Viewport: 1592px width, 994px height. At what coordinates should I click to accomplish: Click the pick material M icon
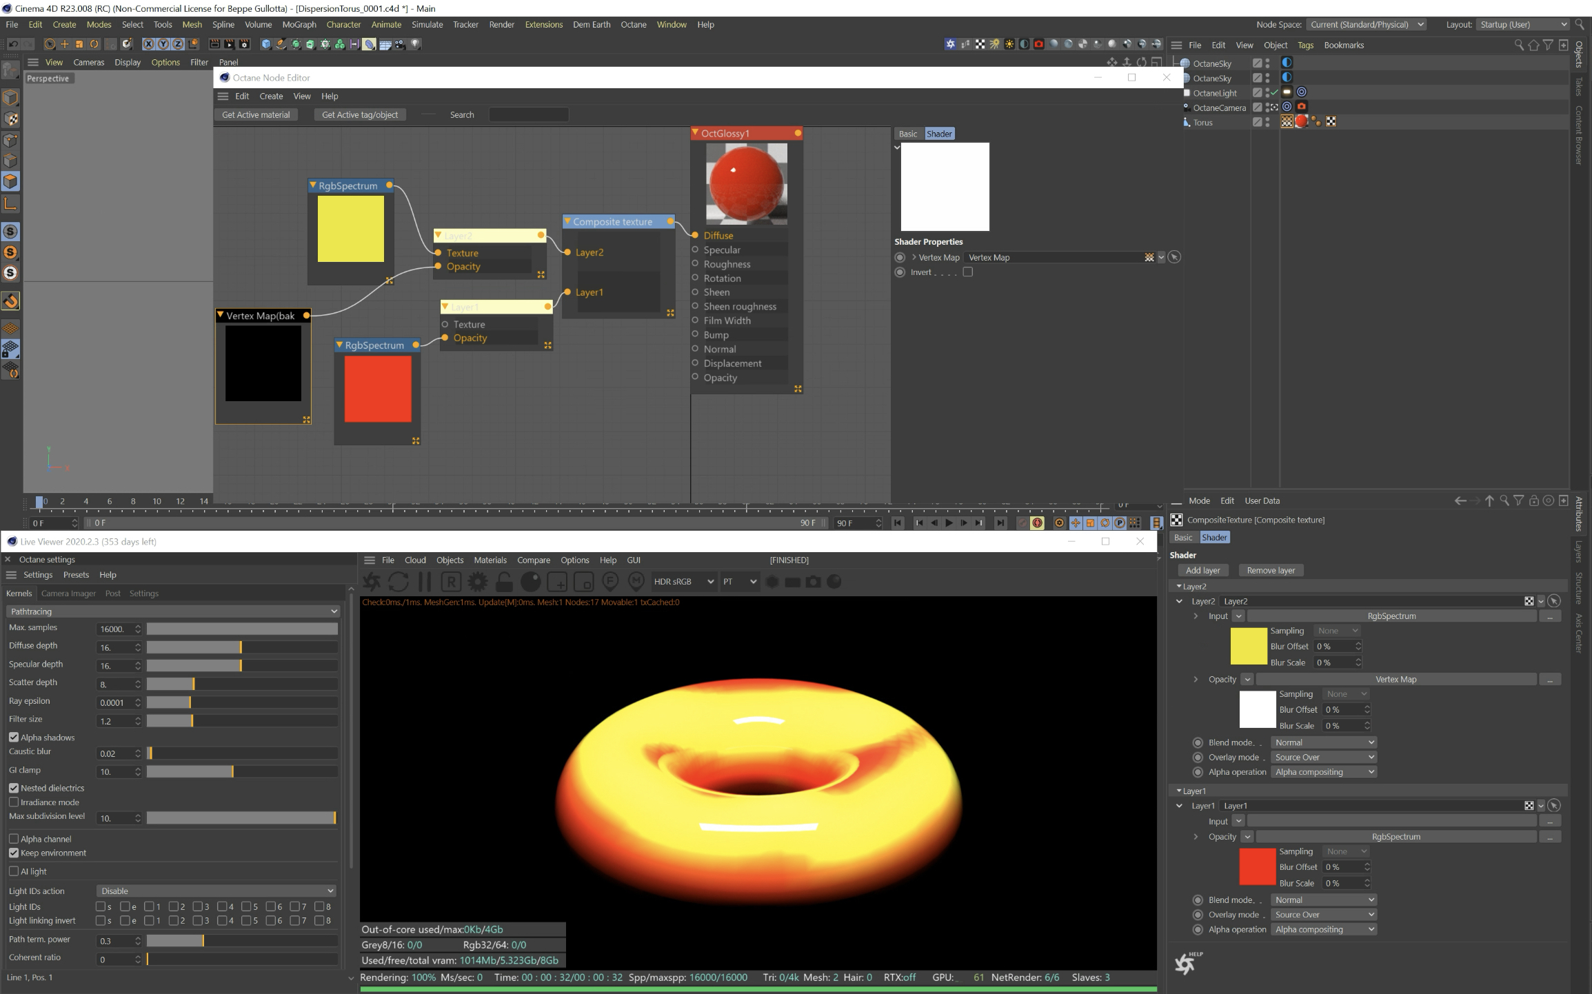636,582
